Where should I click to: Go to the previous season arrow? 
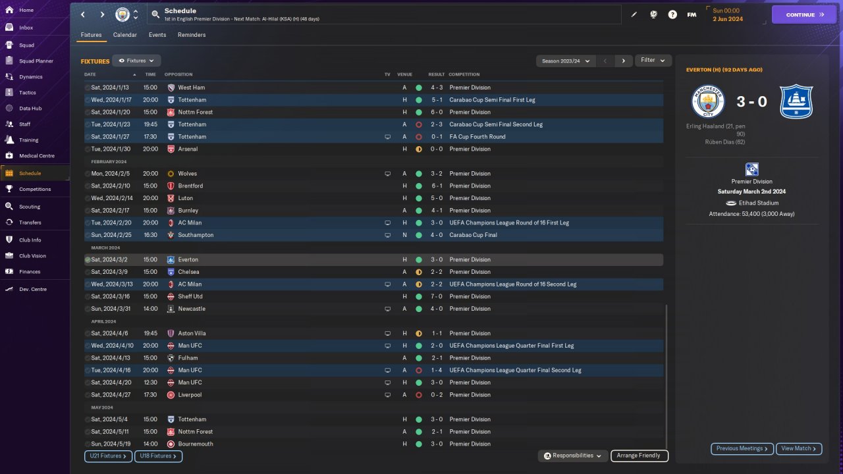[x=605, y=61]
